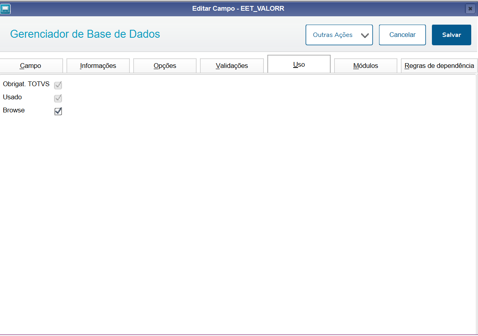The width and height of the screenshot is (478, 336).
Task: Click the Usado label text
Action: [12, 97]
